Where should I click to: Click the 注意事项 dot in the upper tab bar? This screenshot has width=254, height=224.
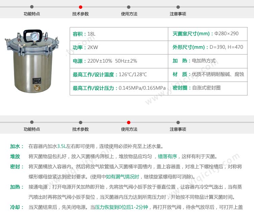[x=178, y=7]
